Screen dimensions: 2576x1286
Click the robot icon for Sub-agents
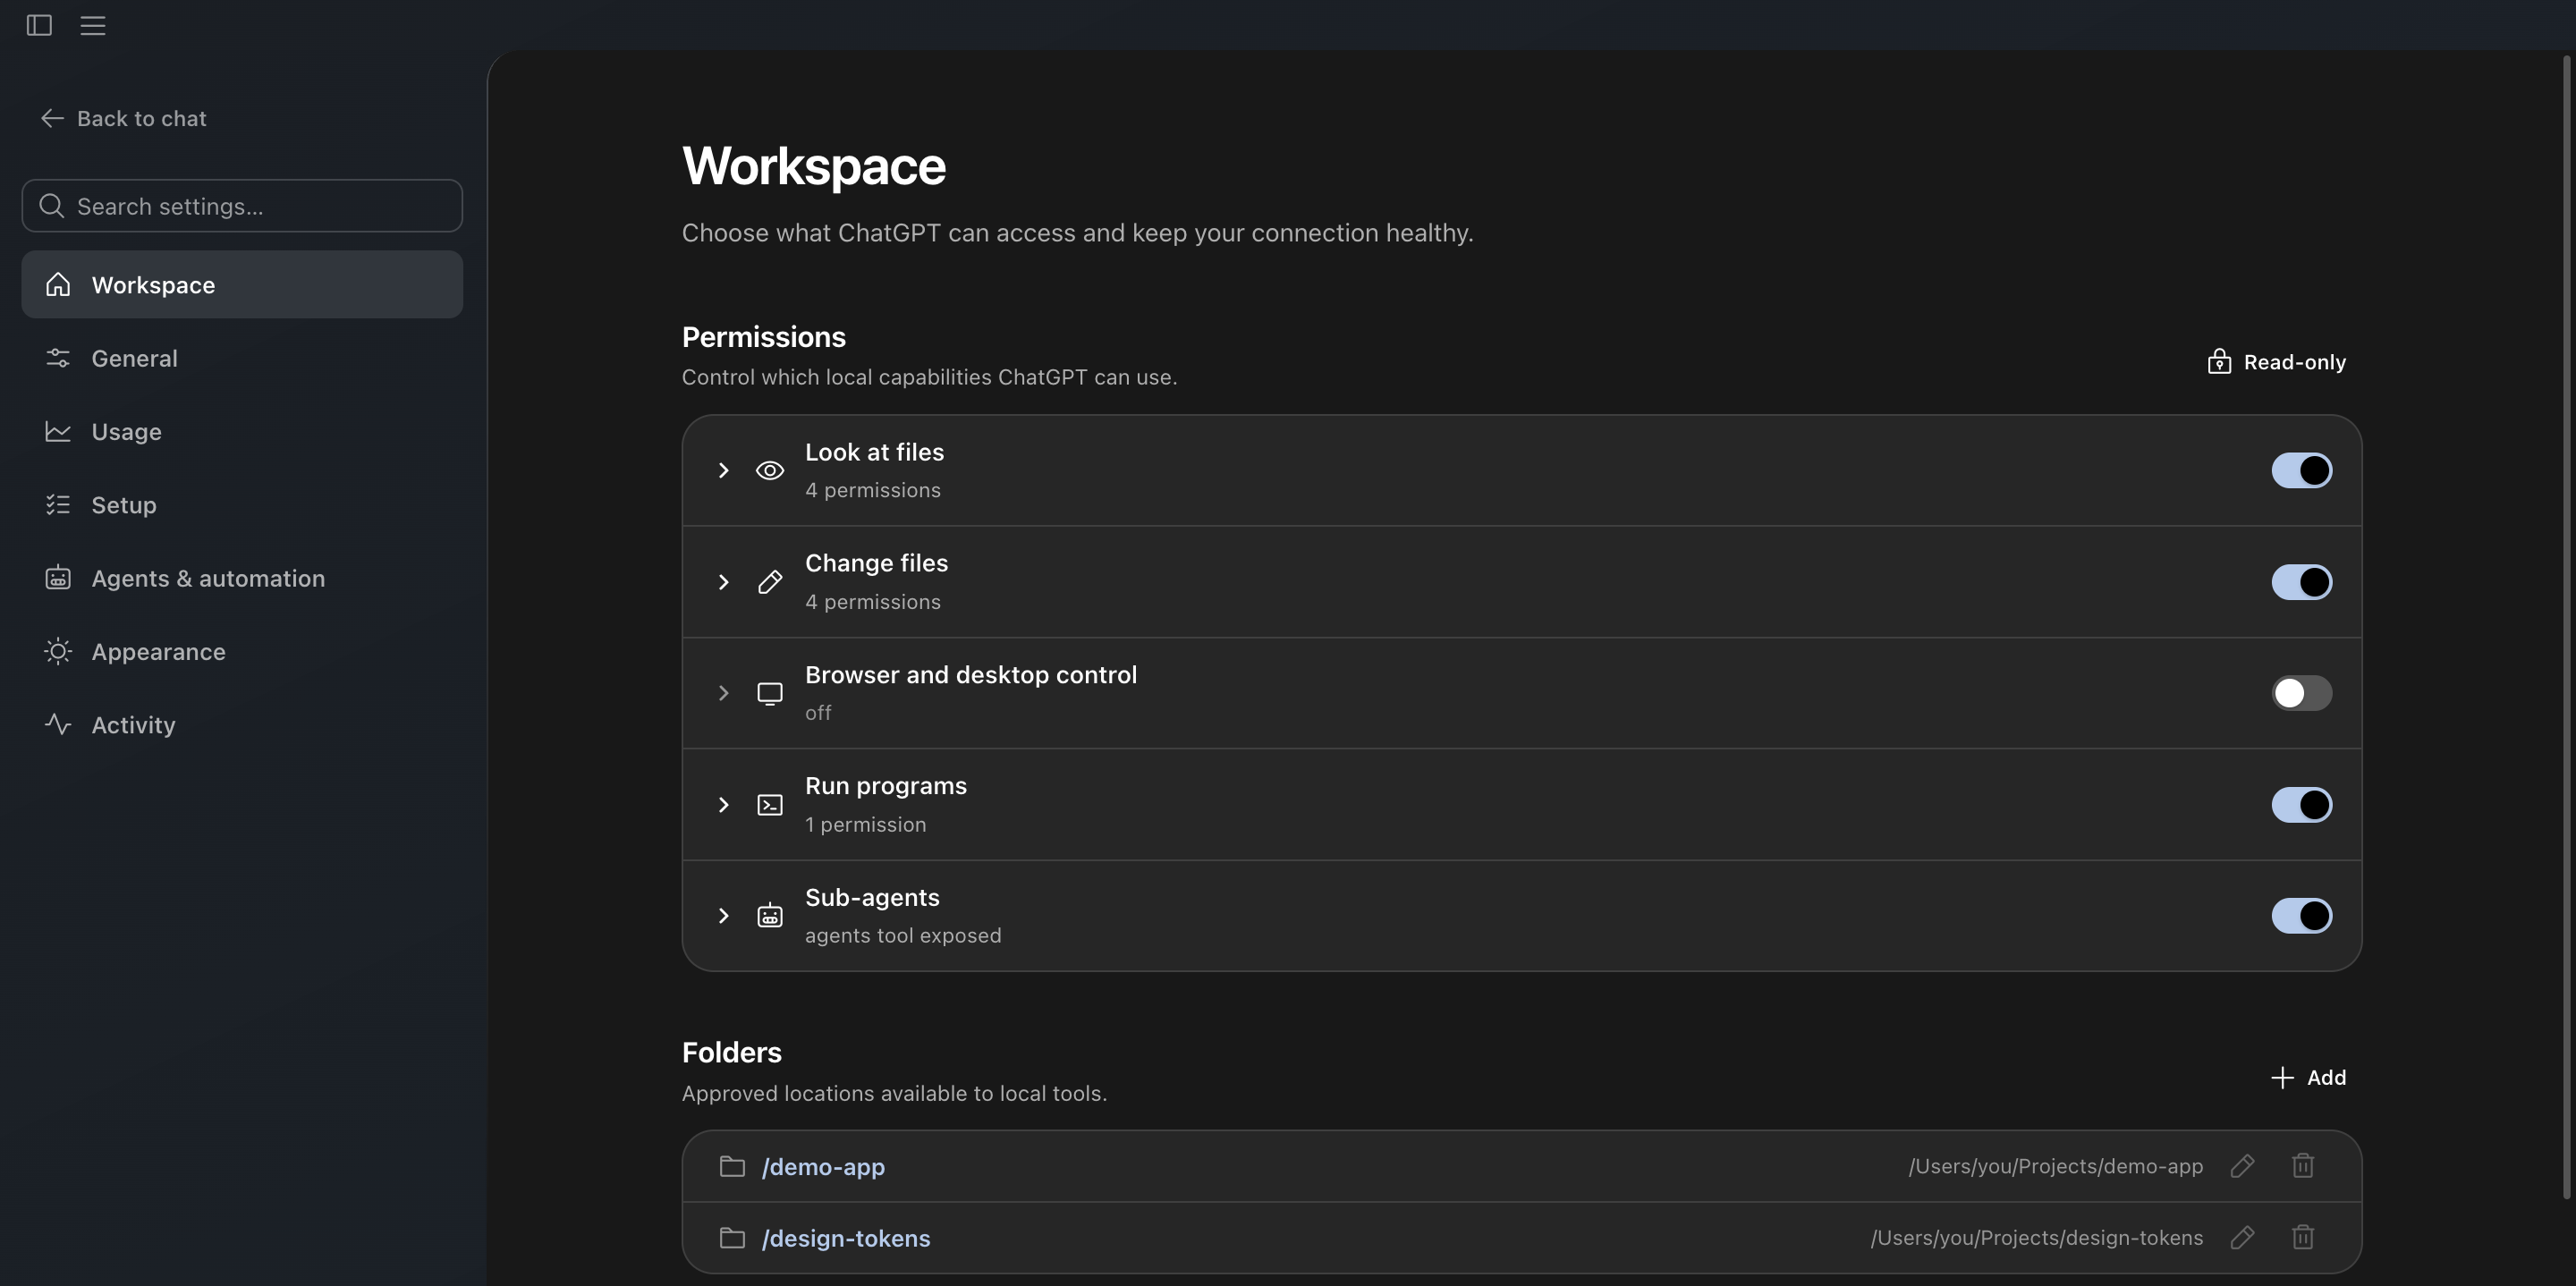(769, 916)
